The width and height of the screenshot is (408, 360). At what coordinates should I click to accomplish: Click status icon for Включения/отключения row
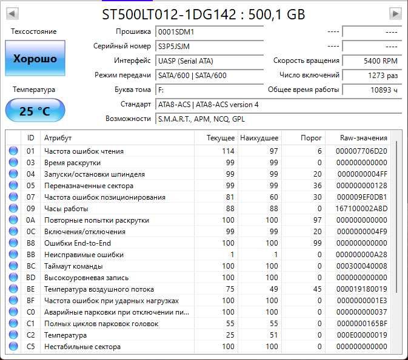(13, 231)
